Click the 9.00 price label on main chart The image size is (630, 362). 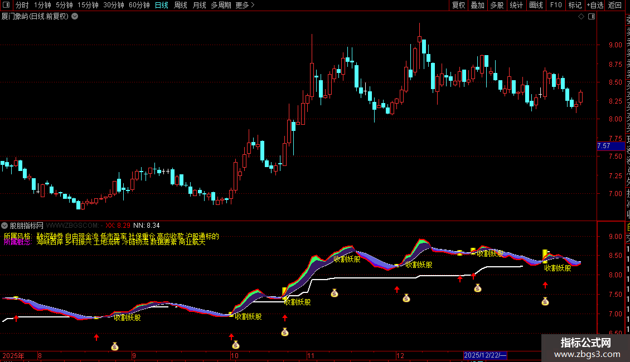(x=615, y=45)
